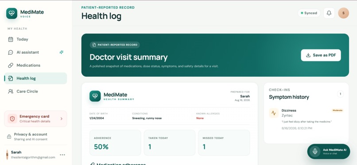Click the AI assistant chat bubble icon
This screenshot has height=165, width=357.
[x=11, y=52]
